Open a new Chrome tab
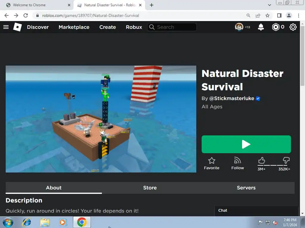 pyautogui.click(x=152, y=5)
